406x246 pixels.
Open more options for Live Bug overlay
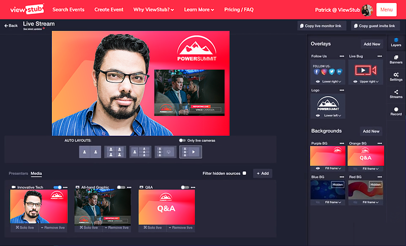[x=380, y=56]
